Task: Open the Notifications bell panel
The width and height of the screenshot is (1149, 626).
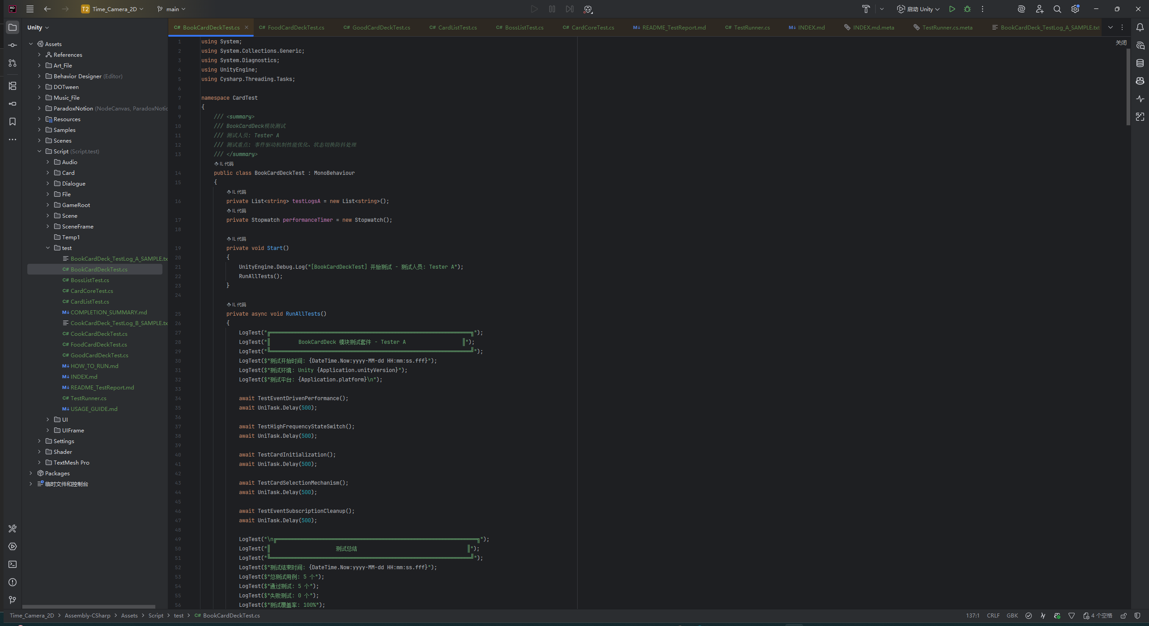Action: 1140,28
